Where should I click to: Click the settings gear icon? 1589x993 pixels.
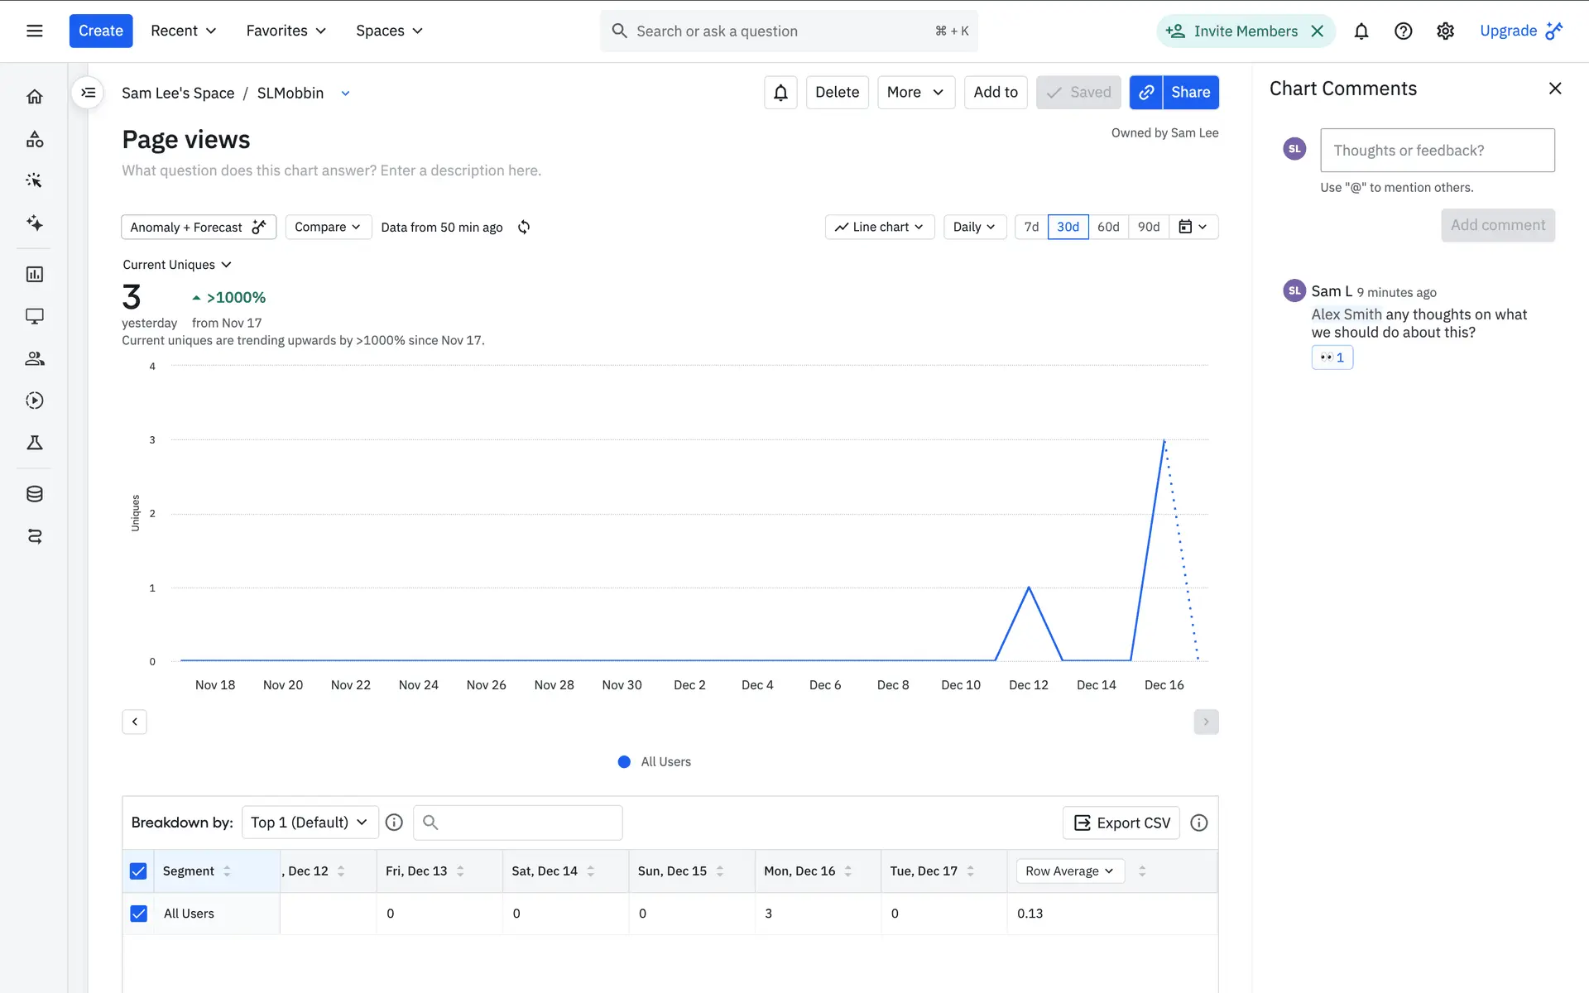[x=1445, y=31]
